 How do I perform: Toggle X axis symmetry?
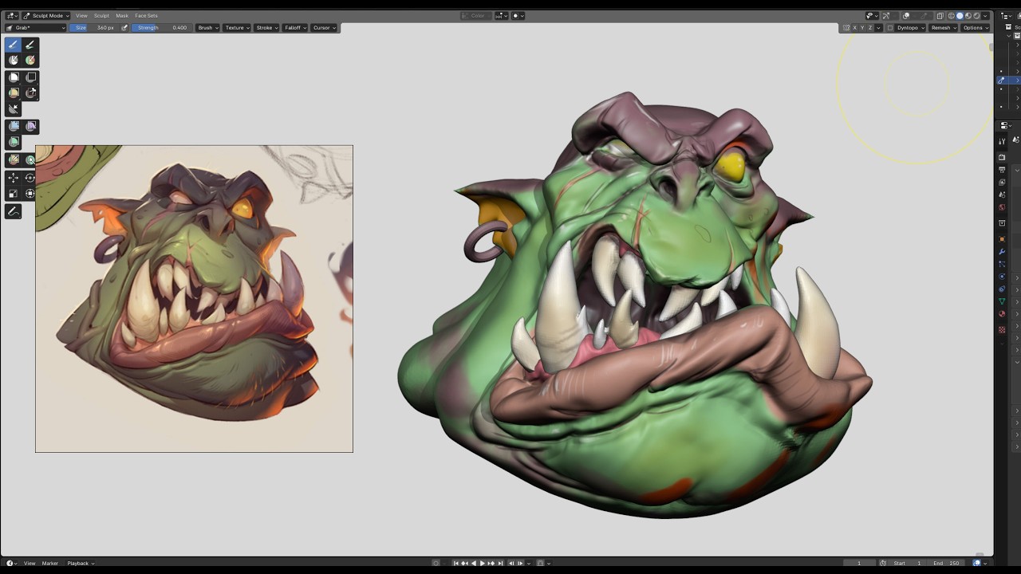click(854, 28)
